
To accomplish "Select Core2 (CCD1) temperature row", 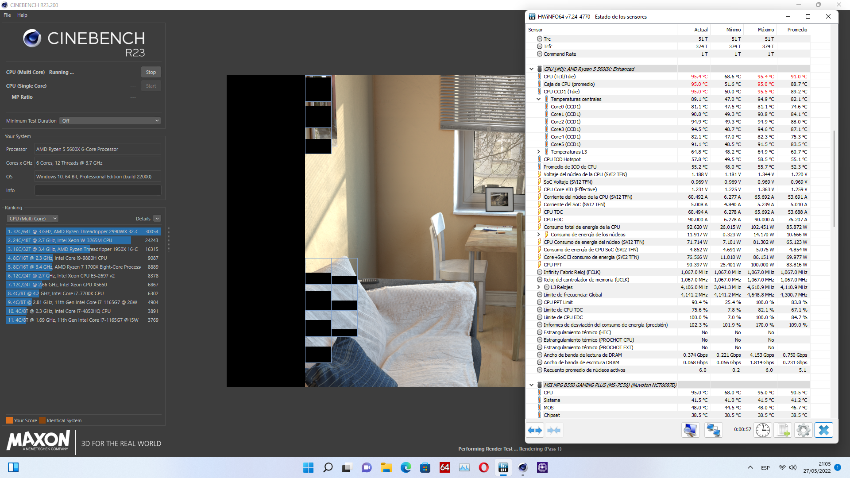I will (668, 122).
